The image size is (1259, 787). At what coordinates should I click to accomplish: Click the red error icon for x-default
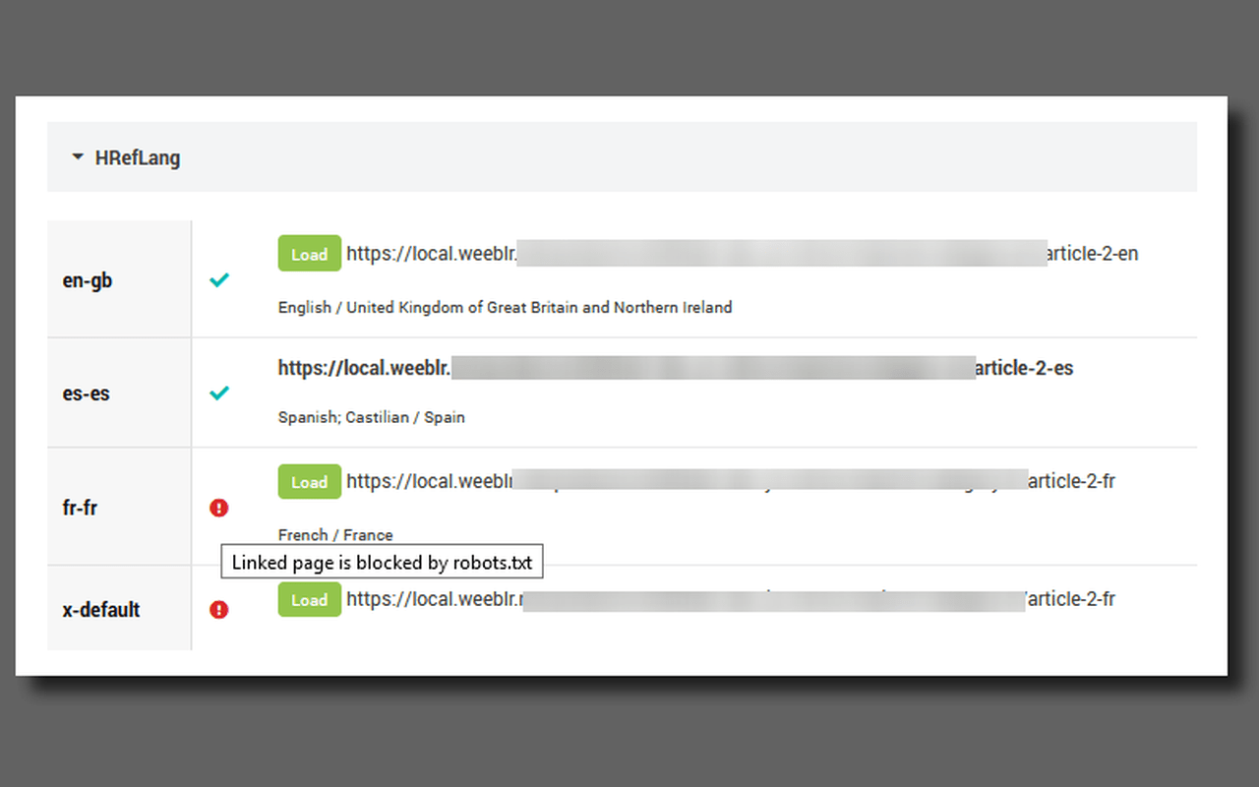219,610
